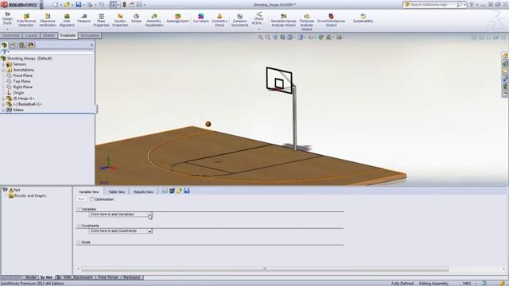Open Assembly Visualization

tap(153, 21)
